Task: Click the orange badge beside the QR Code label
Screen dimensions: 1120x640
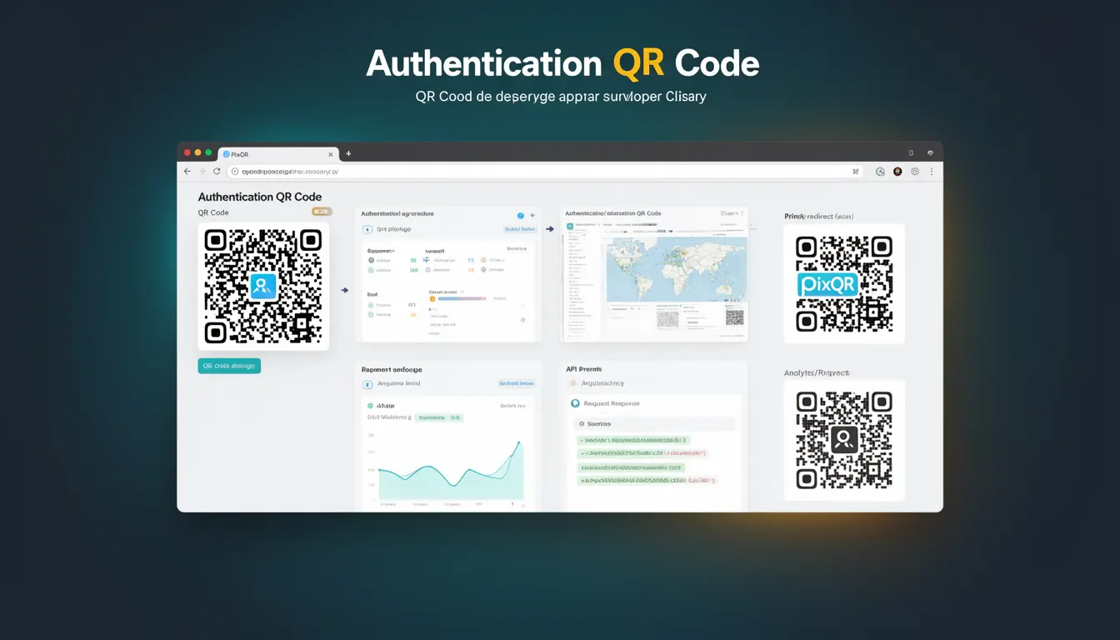Action: [322, 212]
